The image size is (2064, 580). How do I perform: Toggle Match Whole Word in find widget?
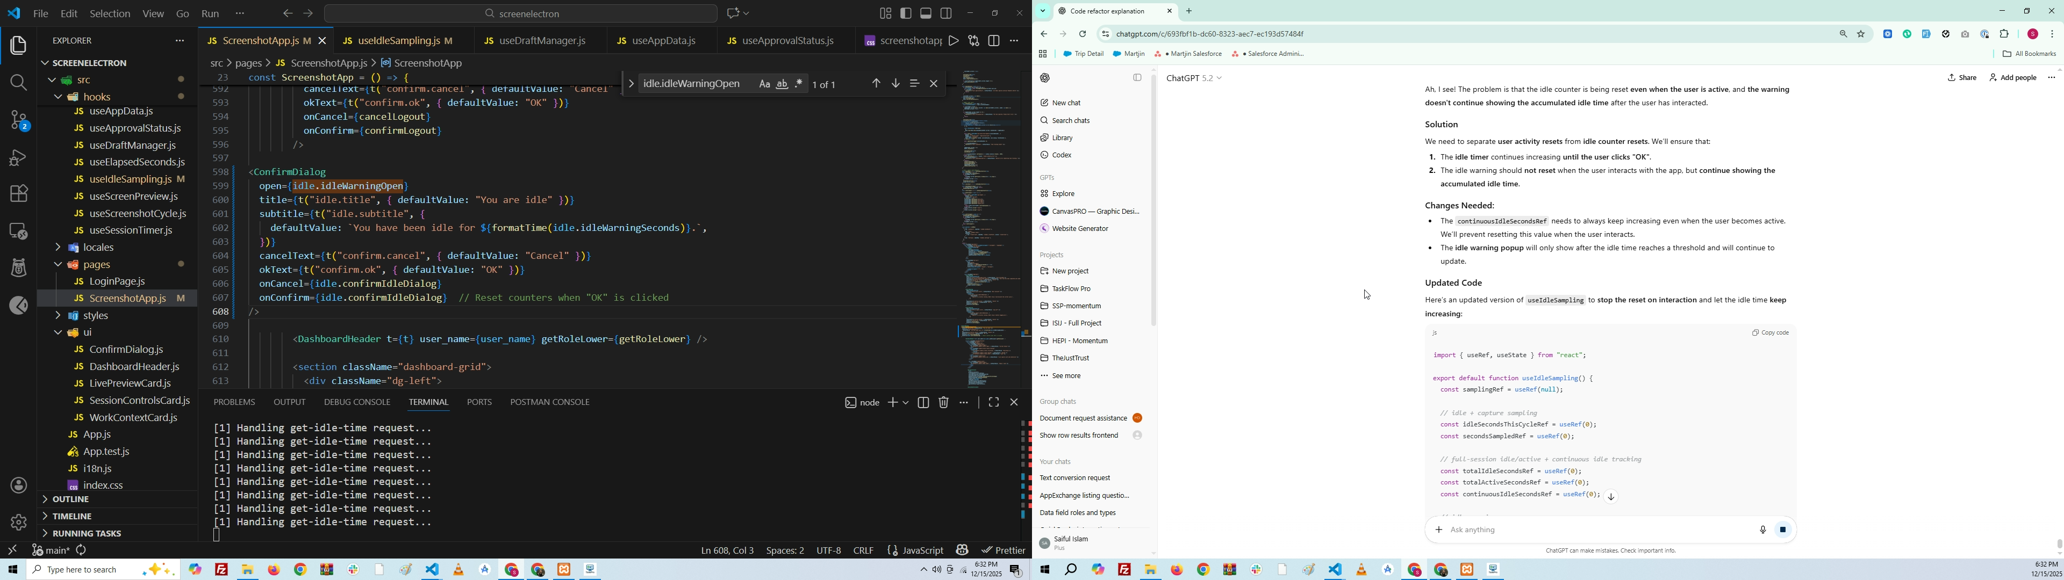point(782,84)
